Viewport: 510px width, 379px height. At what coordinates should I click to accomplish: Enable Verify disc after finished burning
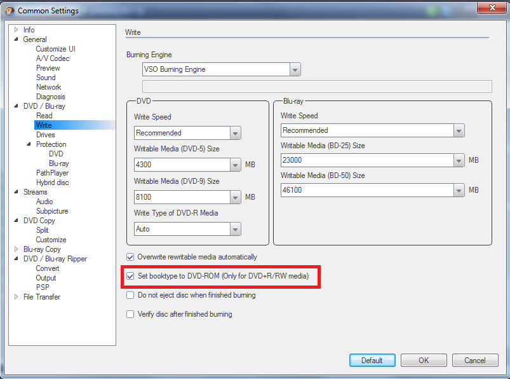(x=130, y=314)
